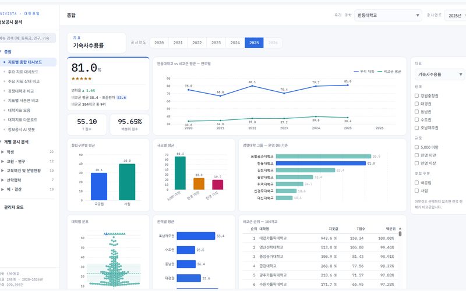466x291 pixels.
Task: Open 주요 지표 상대 비교 menu item
Action: pyautogui.click(x=24, y=81)
